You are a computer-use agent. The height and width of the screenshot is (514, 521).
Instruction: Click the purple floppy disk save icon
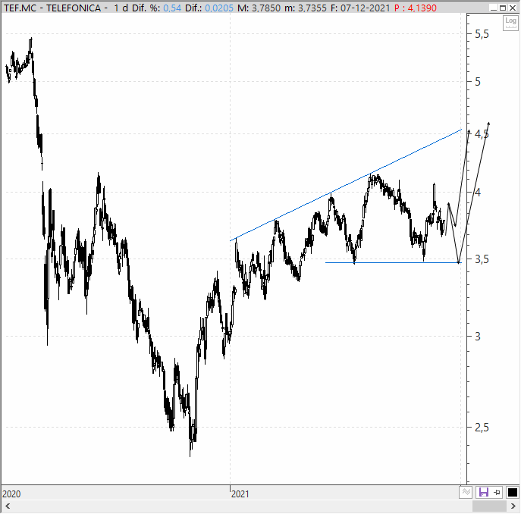483,492
